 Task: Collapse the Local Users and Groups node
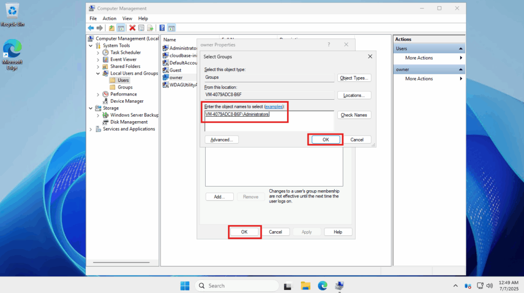click(x=98, y=74)
